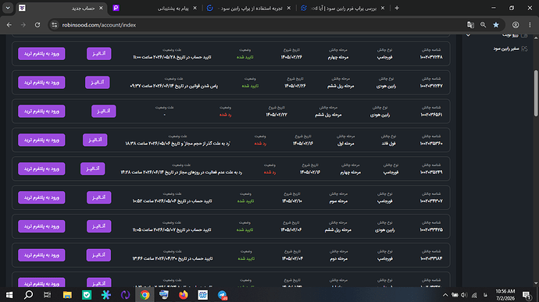Open Google Chrome from the taskbar
Image resolution: width=539 pixels, height=302 pixels.
(x=145, y=295)
